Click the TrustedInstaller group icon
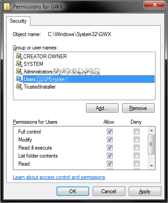The height and width of the screenshot is (203, 168). (x=19, y=86)
